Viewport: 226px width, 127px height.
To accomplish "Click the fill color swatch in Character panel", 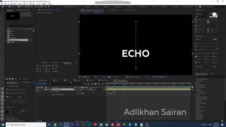I will tap(214, 14).
